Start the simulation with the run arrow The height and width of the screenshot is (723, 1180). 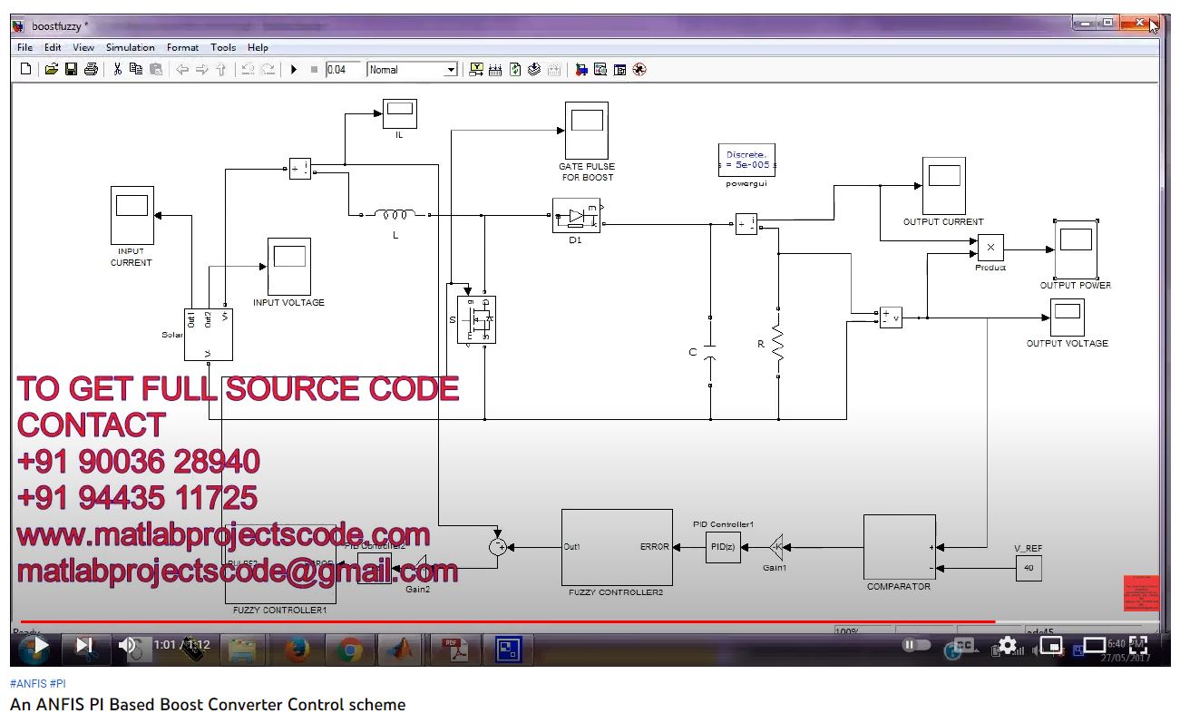click(294, 70)
